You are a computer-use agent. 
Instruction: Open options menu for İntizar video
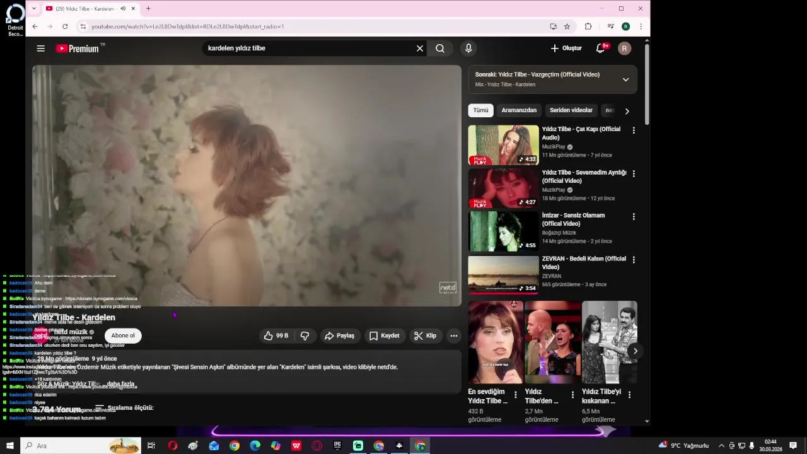(x=634, y=216)
